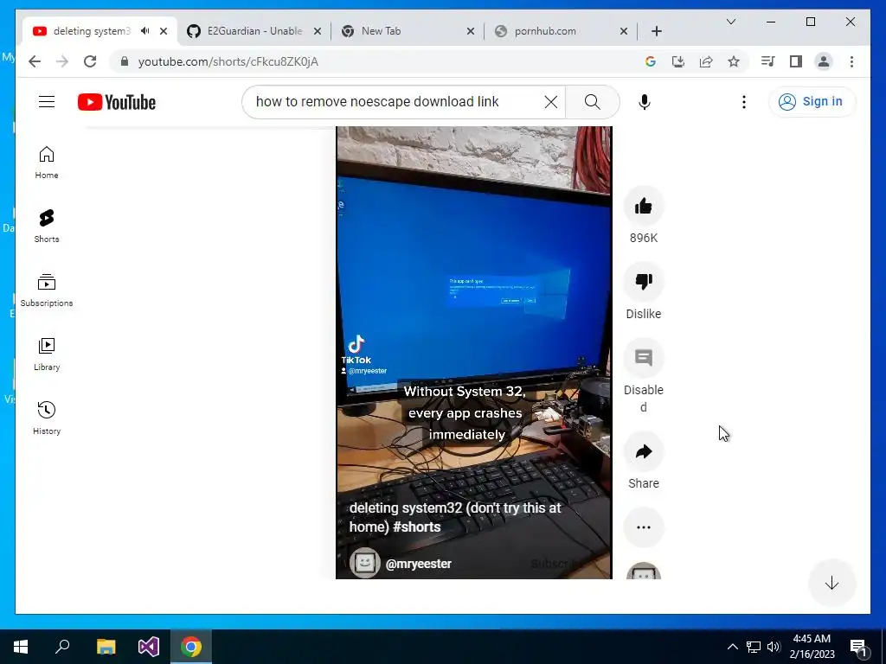Viewport: 886px width, 664px height.
Task: Open the taskbar clock and calendar
Action: (812, 647)
